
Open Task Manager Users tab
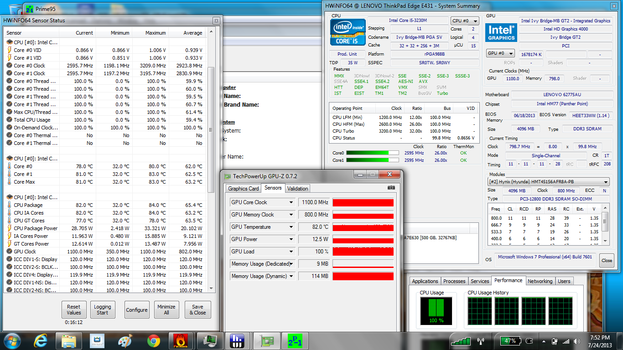(x=564, y=281)
